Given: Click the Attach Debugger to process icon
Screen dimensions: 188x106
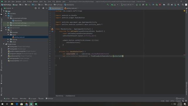Looking at the screenshot, I should pos(157,5).
